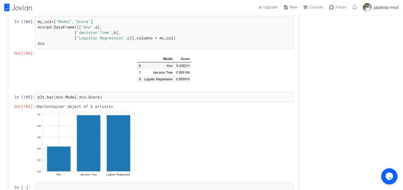
Task: Click the Logistic Regression bar
Action: click(118, 143)
